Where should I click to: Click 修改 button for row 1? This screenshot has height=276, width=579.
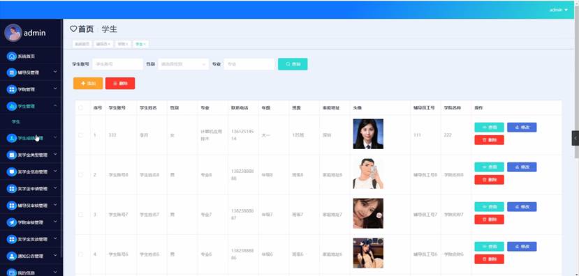pyautogui.click(x=522, y=128)
